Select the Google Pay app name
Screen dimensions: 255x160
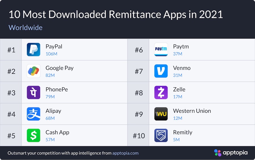(59, 68)
